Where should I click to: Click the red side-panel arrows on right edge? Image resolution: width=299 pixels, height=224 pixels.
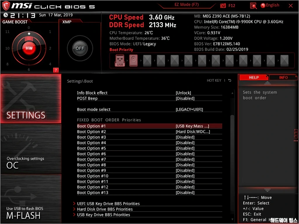pos(296,141)
